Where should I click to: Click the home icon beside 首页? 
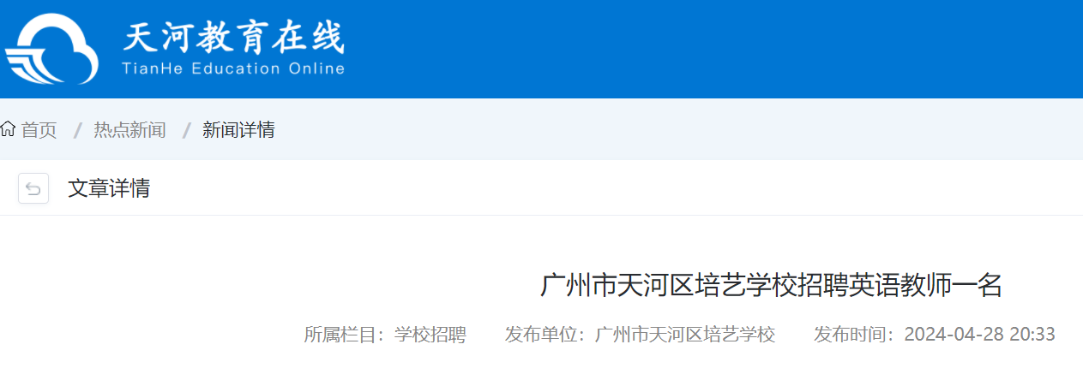(x=9, y=130)
